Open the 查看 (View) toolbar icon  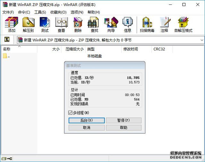coord(61,22)
